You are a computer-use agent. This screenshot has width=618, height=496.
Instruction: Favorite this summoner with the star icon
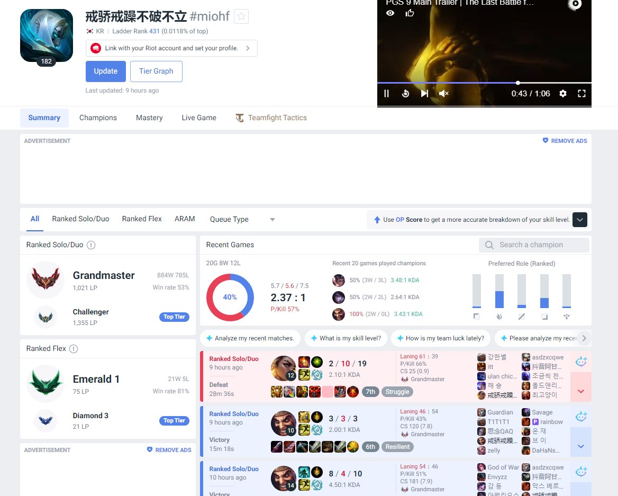pyautogui.click(x=241, y=16)
